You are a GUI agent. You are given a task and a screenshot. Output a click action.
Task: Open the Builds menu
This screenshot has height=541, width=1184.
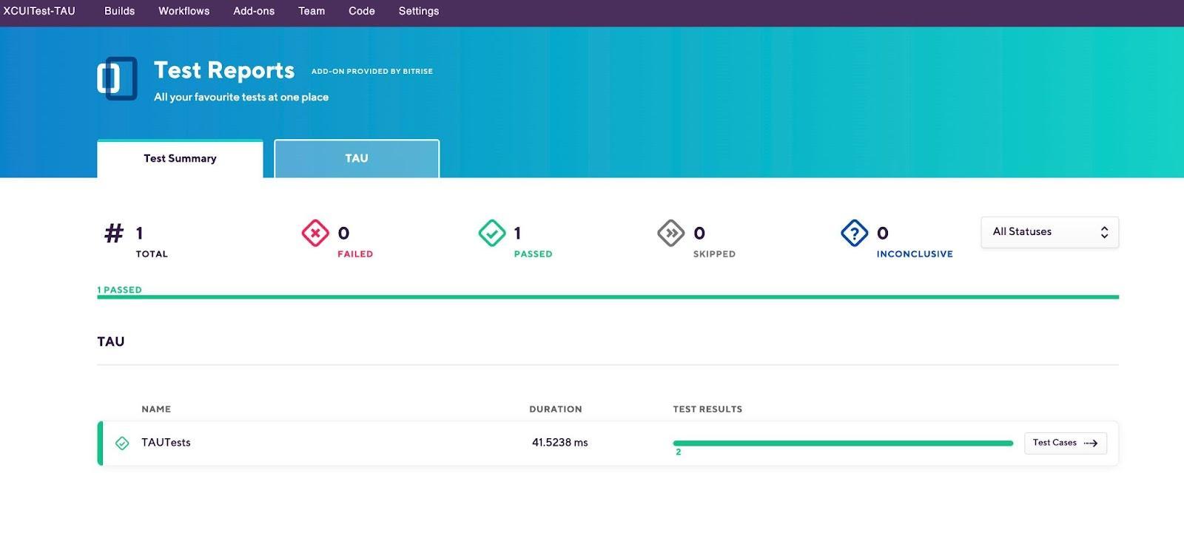[119, 11]
